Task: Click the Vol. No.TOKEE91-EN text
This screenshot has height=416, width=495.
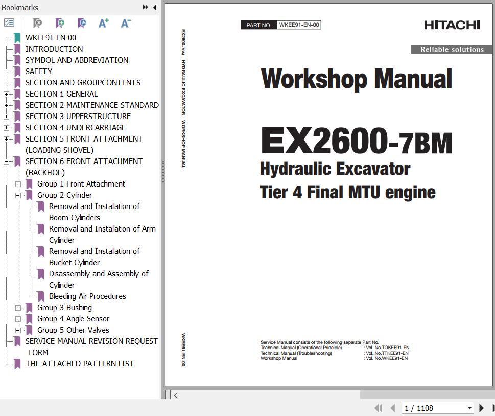Action: coord(387,348)
